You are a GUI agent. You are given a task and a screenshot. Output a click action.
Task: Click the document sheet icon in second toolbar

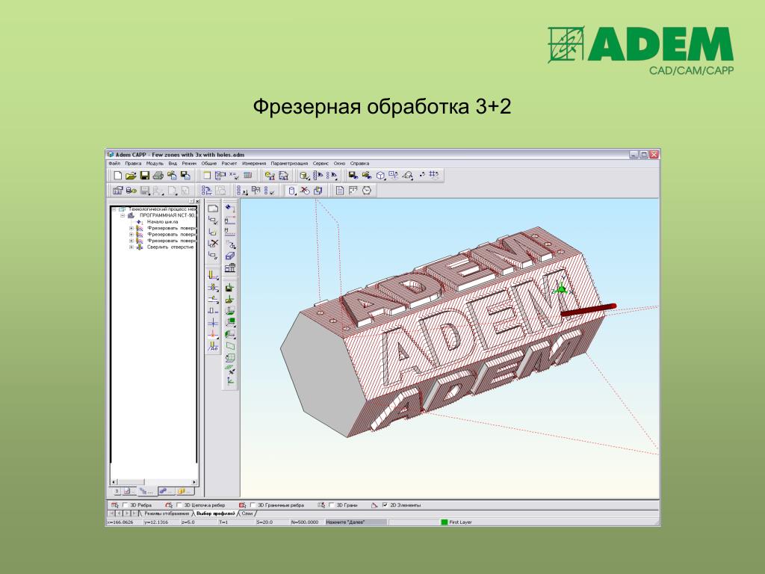pyautogui.click(x=340, y=191)
